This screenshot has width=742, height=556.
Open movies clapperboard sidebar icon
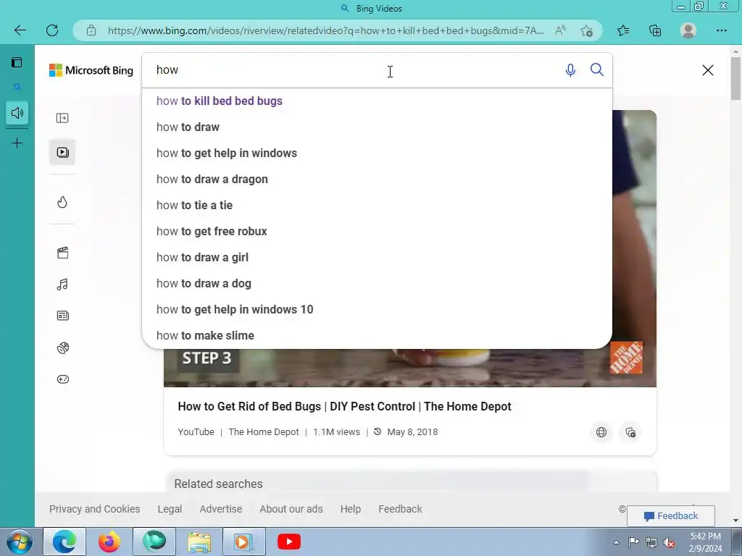click(x=62, y=253)
